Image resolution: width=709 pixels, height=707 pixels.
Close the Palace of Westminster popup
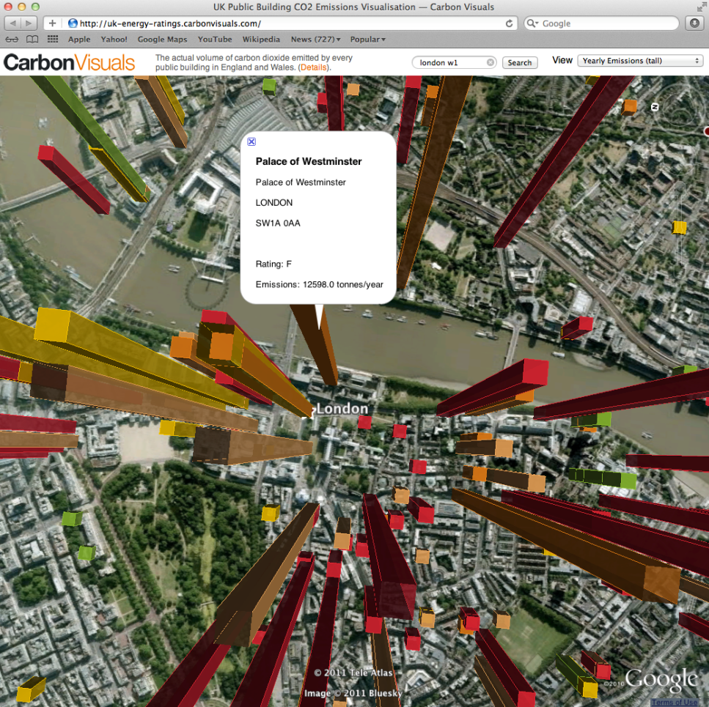coord(252,142)
